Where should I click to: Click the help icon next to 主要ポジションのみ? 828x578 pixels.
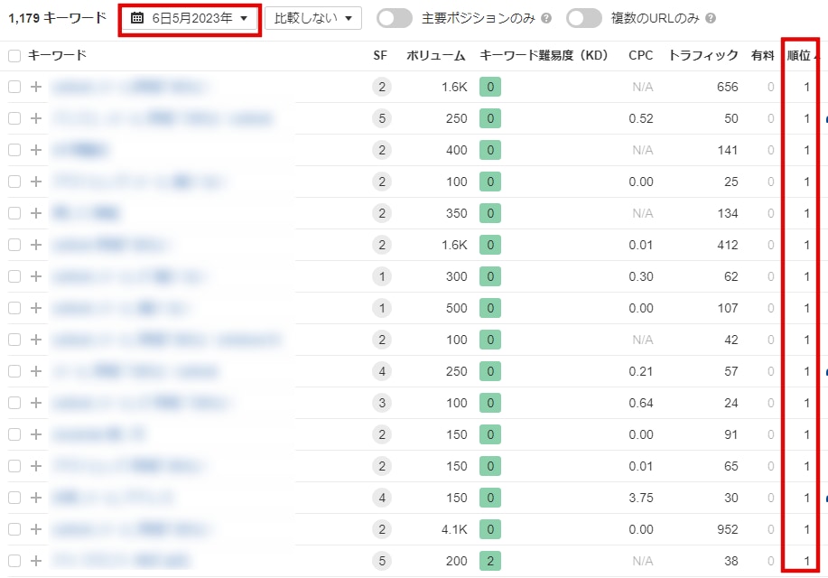coord(546,18)
